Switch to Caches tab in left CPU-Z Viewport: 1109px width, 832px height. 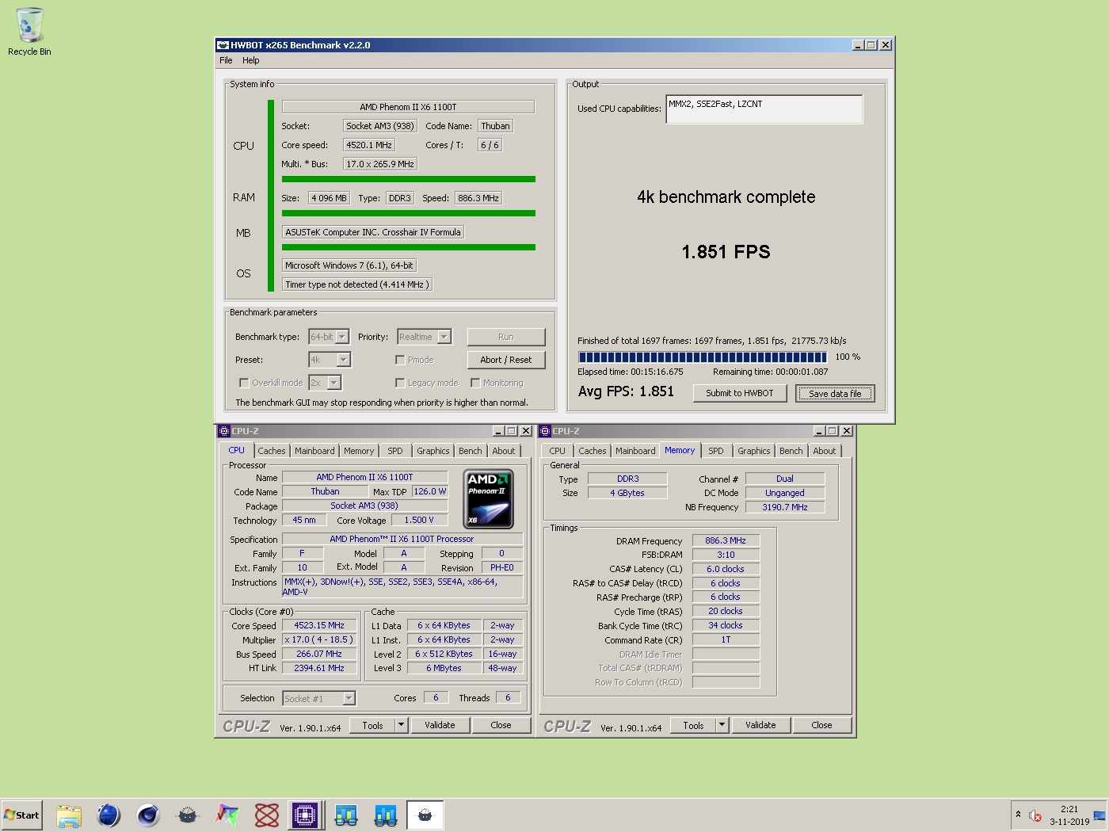(272, 451)
